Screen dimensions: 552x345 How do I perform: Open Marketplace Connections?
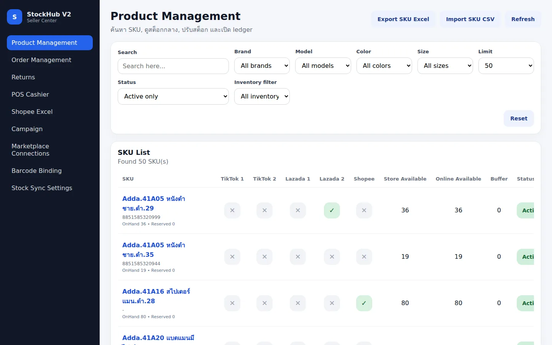coord(50,150)
